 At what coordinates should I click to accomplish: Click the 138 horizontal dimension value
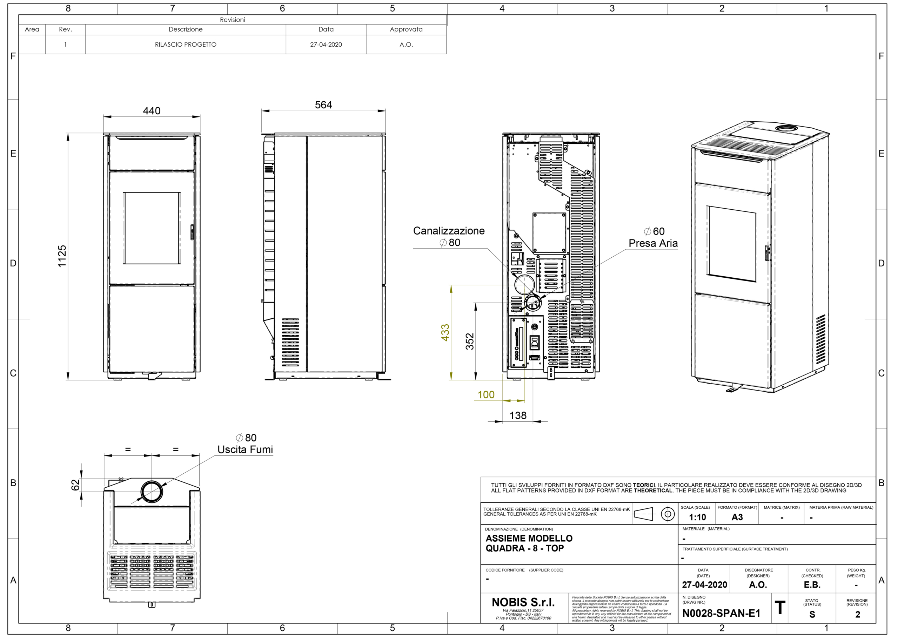[x=518, y=415]
